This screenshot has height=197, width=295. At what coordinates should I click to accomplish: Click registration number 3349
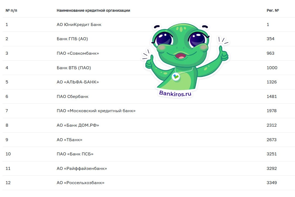tap(272, 183)
